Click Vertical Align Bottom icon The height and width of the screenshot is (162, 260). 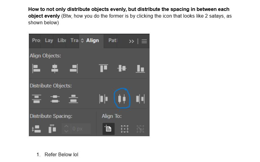click(140, 69)
